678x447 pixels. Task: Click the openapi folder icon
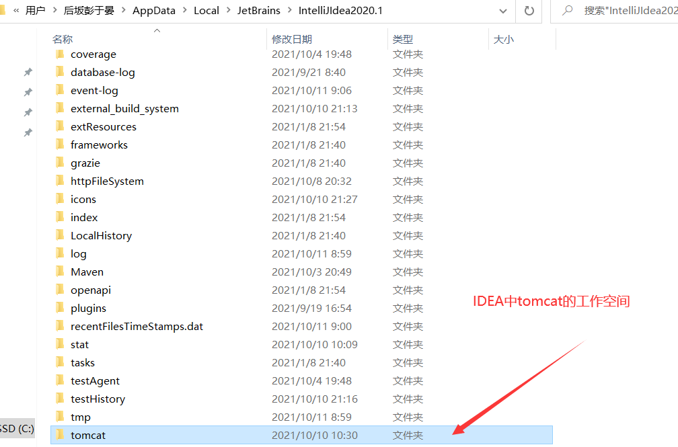[x=60, y=290]
